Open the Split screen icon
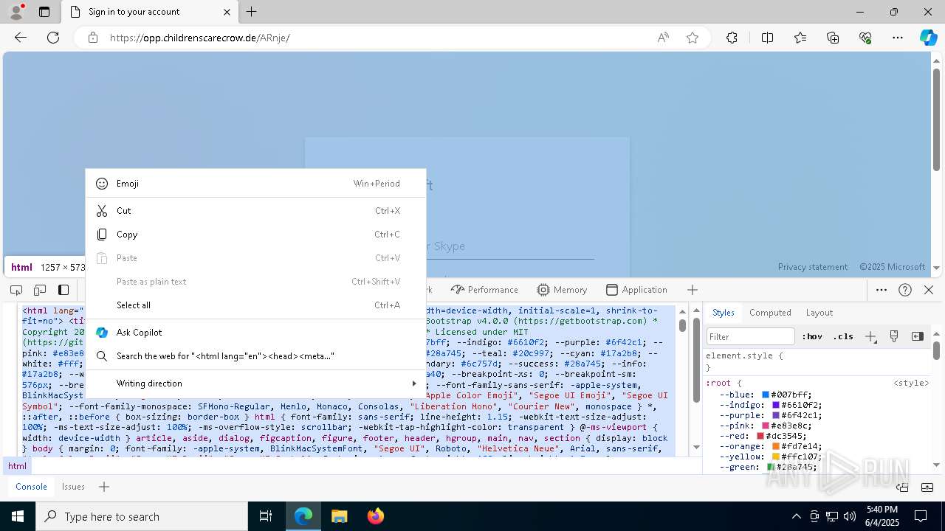The image size is (945, 531). (767, 38)
